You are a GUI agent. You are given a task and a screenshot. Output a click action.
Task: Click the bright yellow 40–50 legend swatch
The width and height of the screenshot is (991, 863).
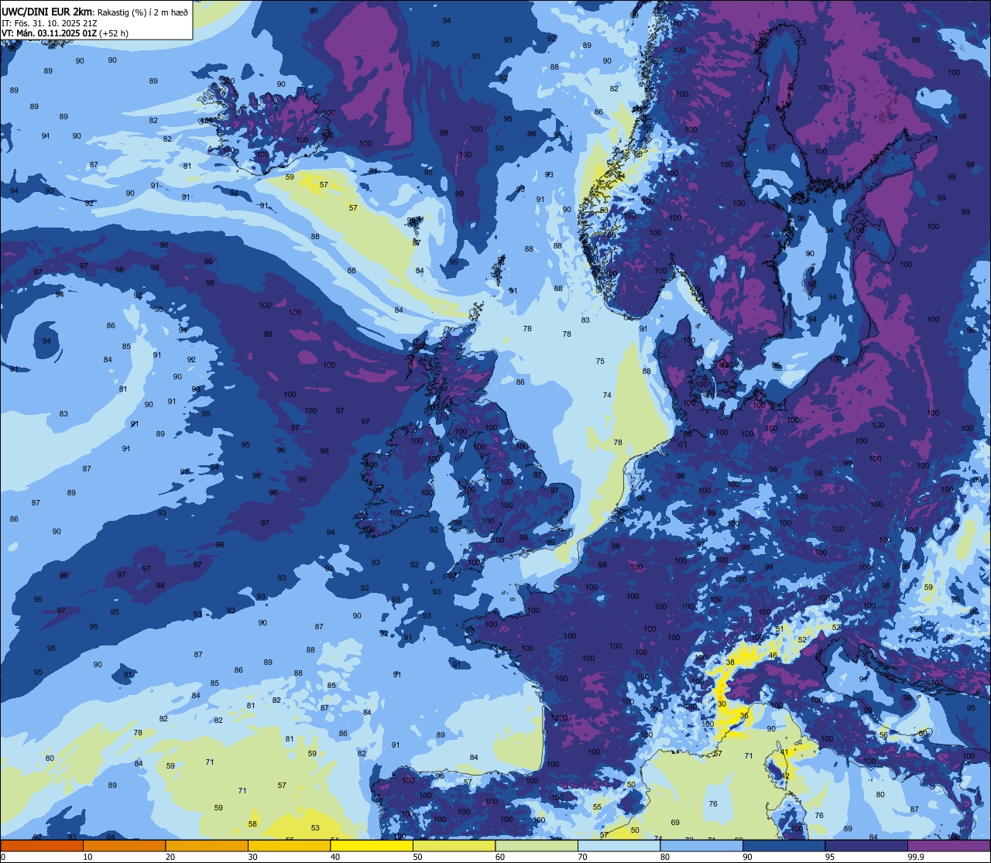coord(372,845)
